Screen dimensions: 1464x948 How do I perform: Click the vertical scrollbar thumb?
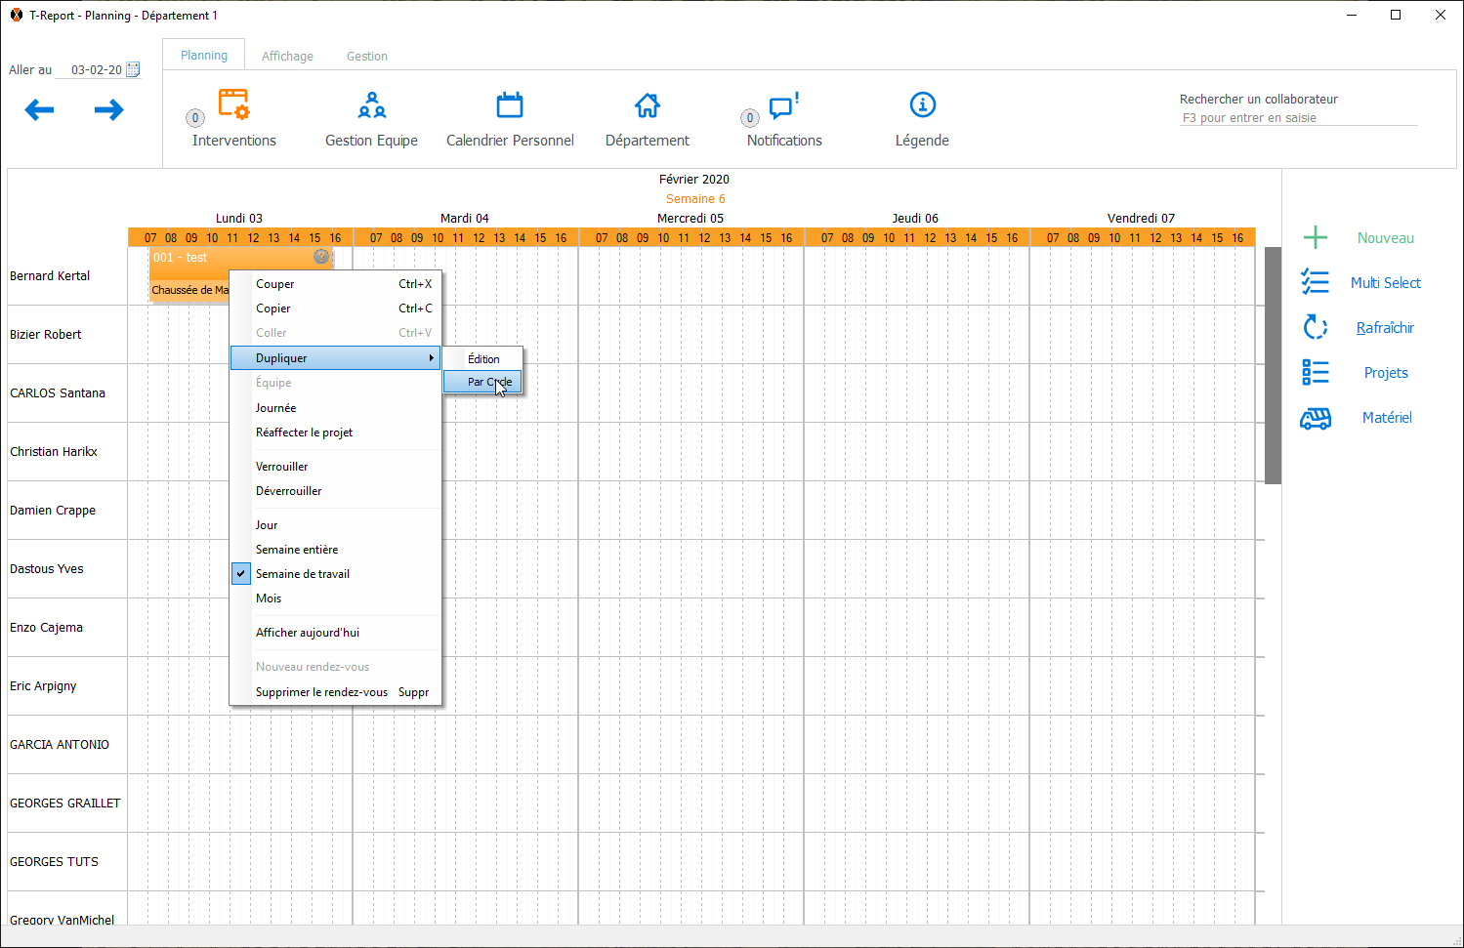1273,365
